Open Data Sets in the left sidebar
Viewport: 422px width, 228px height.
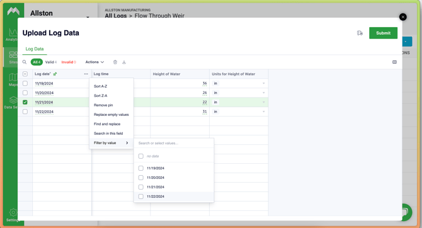coord(11,103)
